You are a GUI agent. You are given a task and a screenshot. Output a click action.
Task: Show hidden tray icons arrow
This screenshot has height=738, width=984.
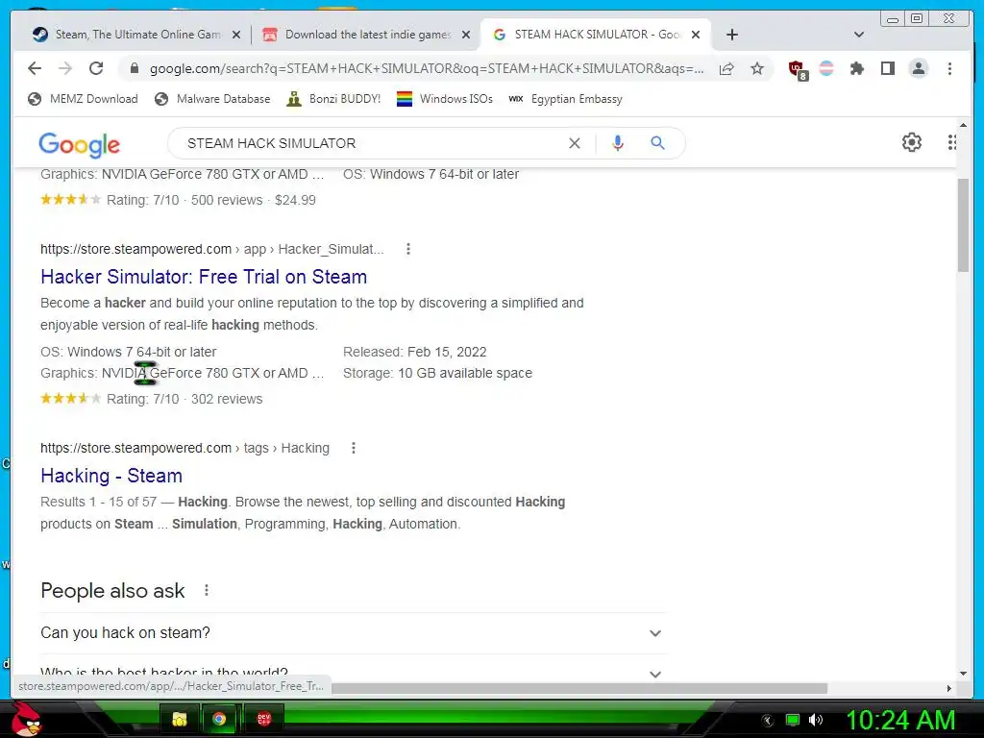click(767, 721)
